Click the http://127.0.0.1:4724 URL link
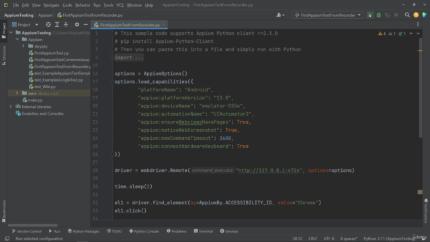The width and height of the screenshot is (430, 242). tap(269, 170)
